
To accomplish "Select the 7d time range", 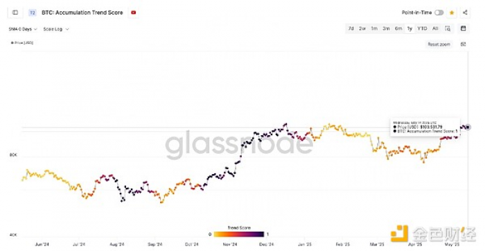I will point(351,28).
